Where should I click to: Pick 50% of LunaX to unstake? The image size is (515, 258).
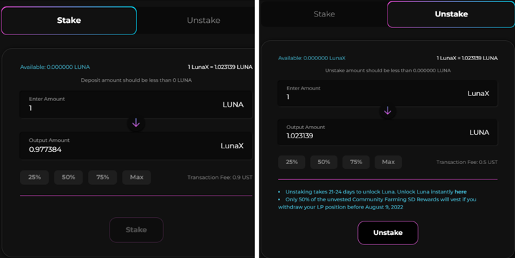pos(324,162)
